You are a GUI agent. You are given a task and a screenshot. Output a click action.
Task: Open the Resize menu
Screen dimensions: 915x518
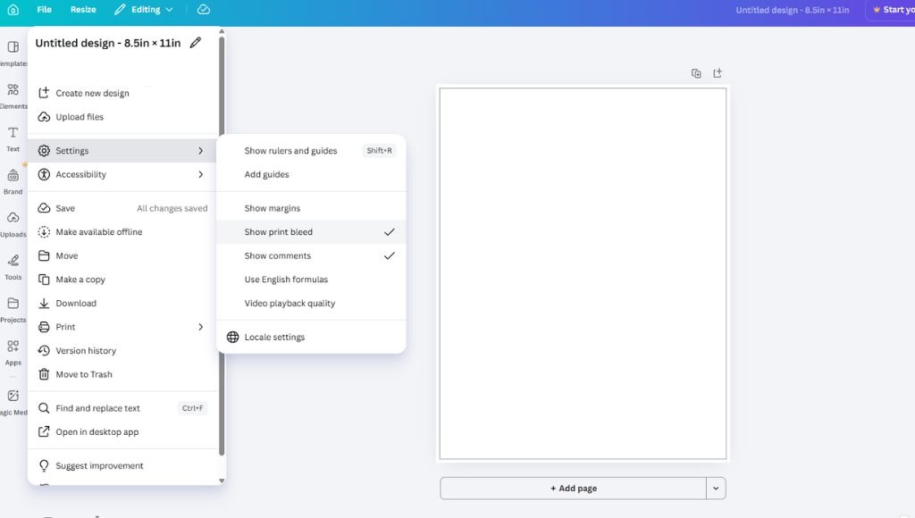pos(83,9)
